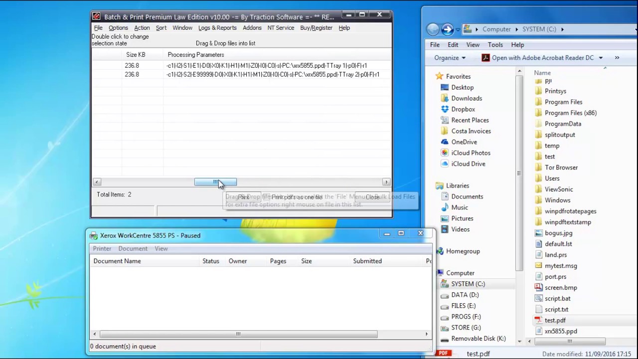Image resolution: width=638 pixels, height=359 pixels.
Task: Open the Document menu in Xerox queue window
Action: pos(133,248)
